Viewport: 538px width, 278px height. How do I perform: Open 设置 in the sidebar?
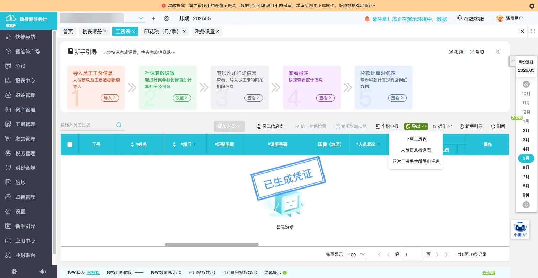tap(20, 212)
